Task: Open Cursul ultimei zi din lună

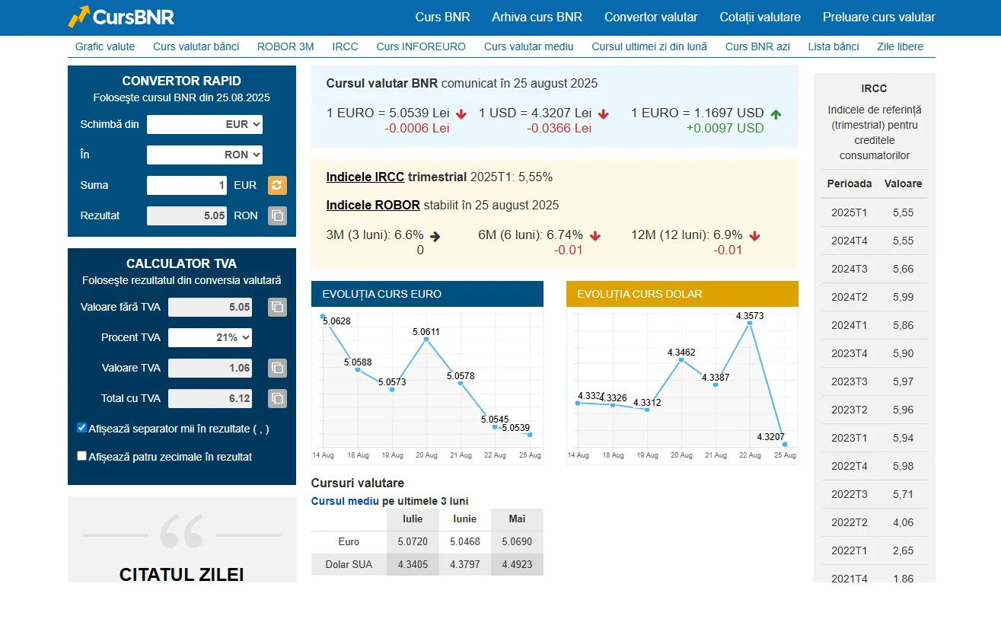Action: point(649,46)
